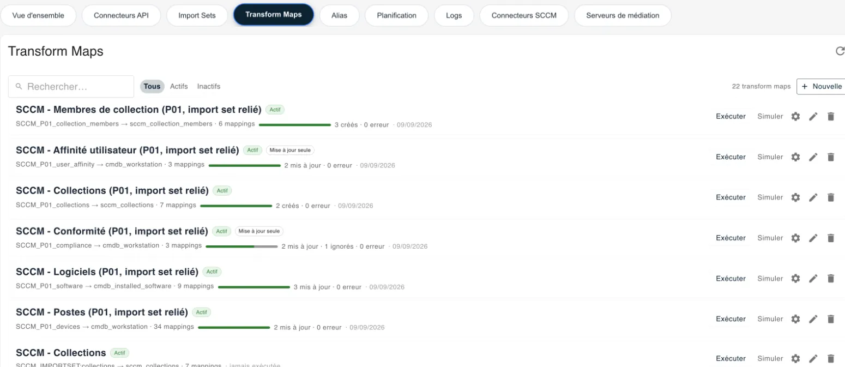Filter list to Actifs transform maps
Image resolution: width=845 pixels, height=367 pixels.
[x=179, y=86]
